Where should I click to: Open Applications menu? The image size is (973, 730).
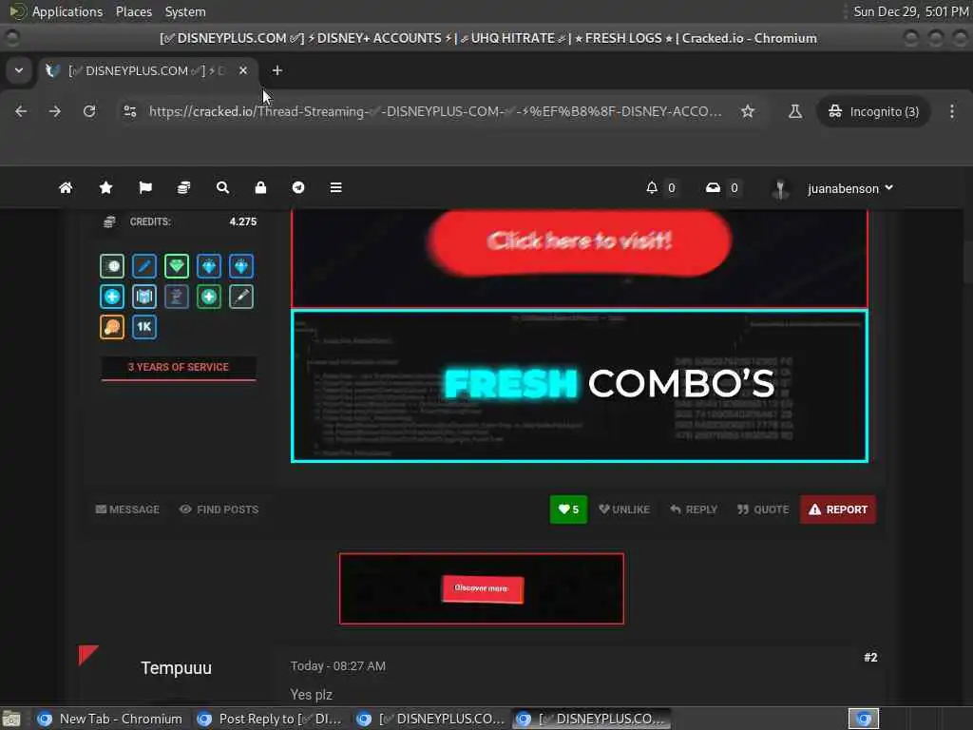pyautogui.click(x=67, y=11)
